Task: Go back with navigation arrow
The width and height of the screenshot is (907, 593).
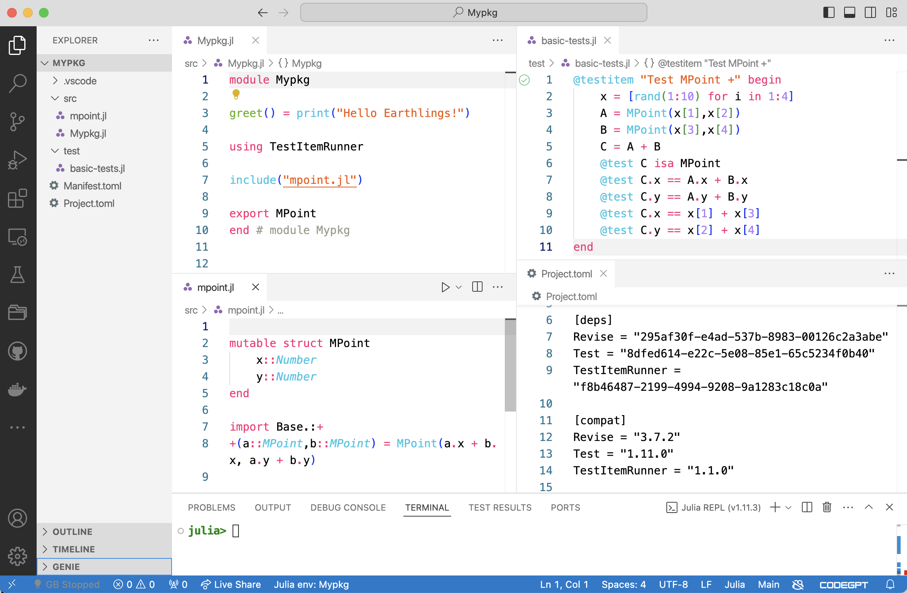Action: click(262, 13)
